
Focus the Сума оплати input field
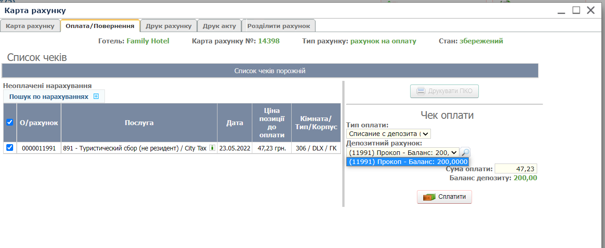(x=515, y=169)
